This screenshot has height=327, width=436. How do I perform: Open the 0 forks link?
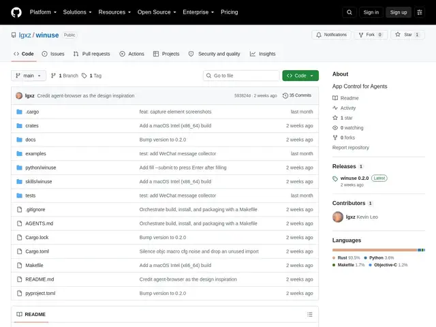[343, 138]
